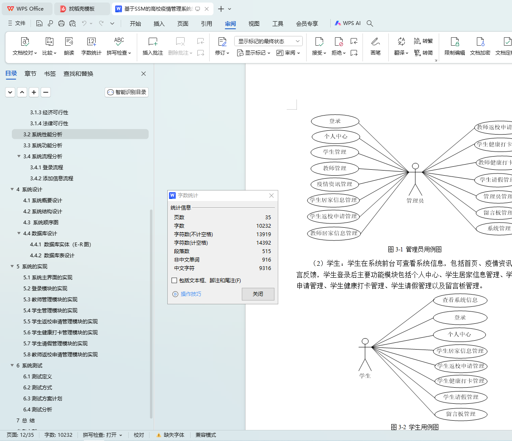This screenshot has height=441, width=512.
Task: Select 5.3 教师管理模块的实现 in outline
Action: (50, 299)
